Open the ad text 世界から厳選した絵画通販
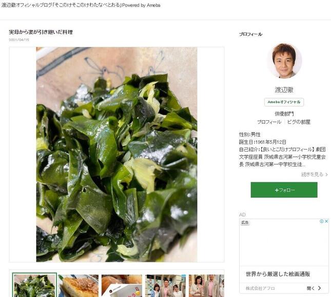The width and height of the screenshot is (331, 297). [278, 274]
